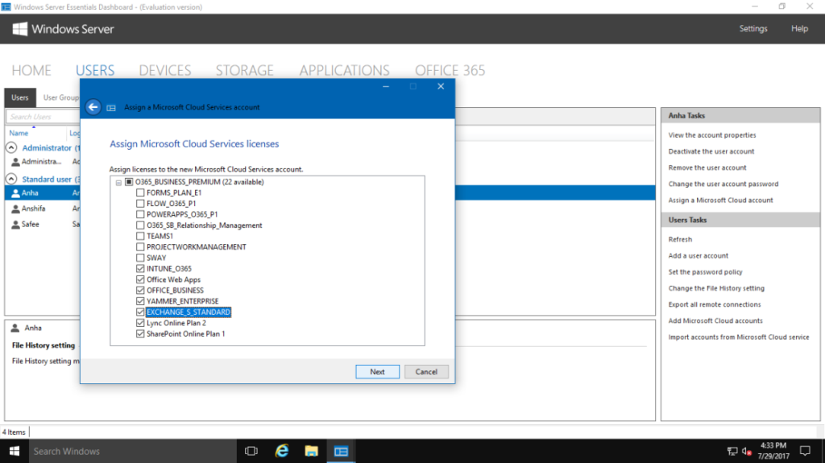Image resolution: width=825 pixels, height=463 pixels.
Task: Click the Dashboard app icon in taskbar
Action: tap(341, 452)
